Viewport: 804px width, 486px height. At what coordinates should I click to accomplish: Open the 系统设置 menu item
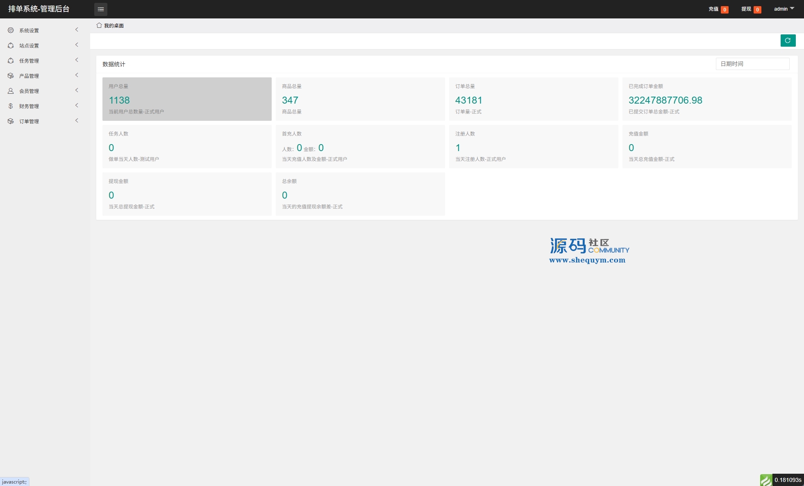29,31
